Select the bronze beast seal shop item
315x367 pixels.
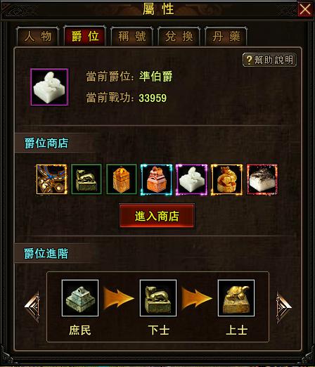[86, 179]
